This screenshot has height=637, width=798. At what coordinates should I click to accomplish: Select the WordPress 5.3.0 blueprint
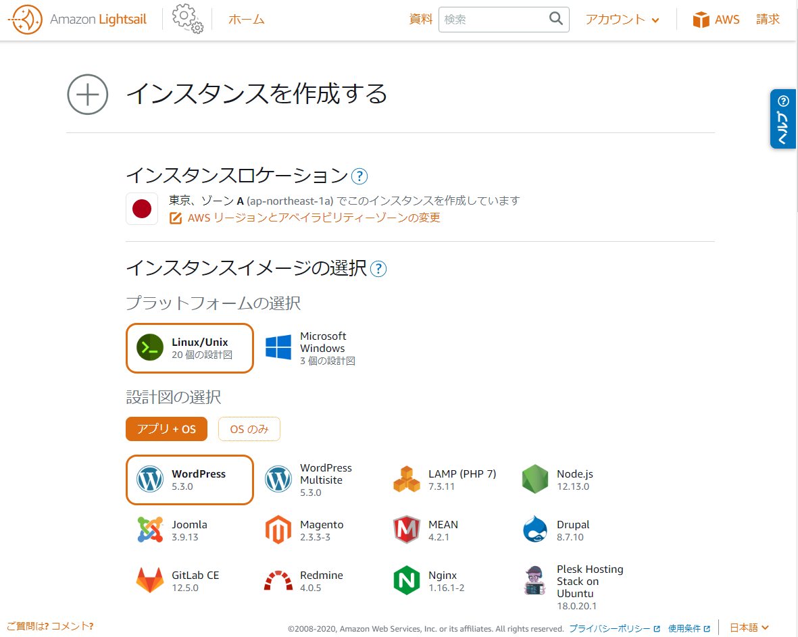click(190, 480)
